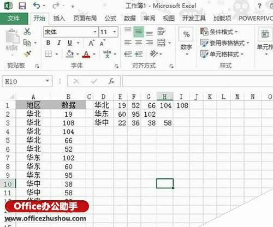The image size is (273, 227).
Task: Select top align icon
Action: click(128, 30)
